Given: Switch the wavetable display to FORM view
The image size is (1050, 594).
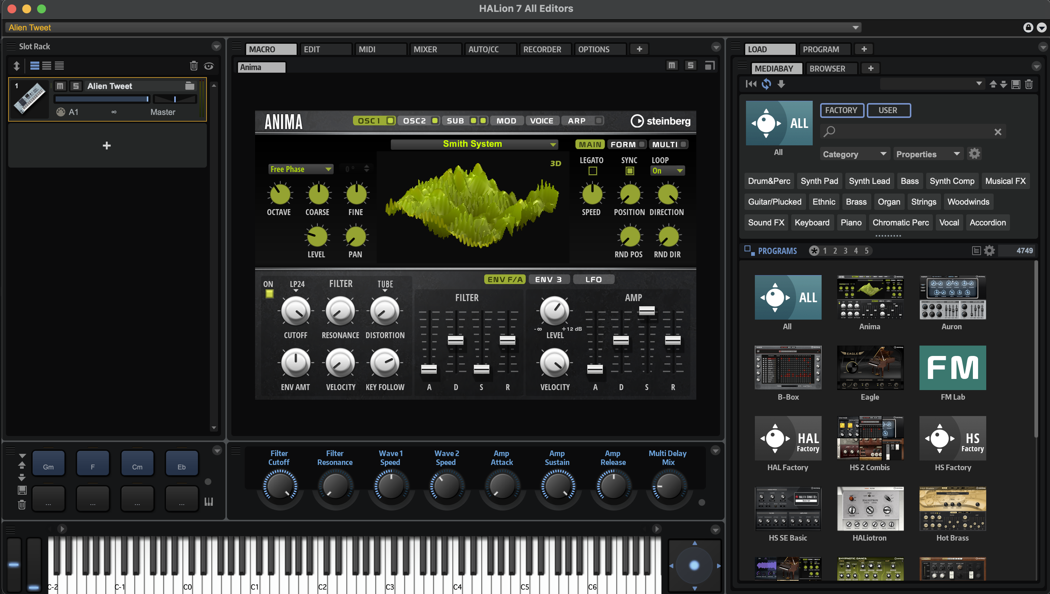Looking at the screenshot, I should [x=623, y=144].
